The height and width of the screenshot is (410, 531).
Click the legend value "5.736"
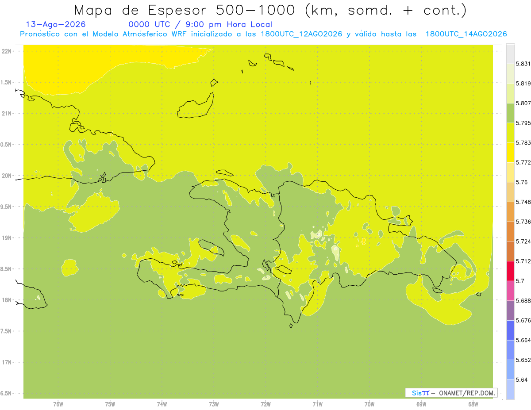523,222
